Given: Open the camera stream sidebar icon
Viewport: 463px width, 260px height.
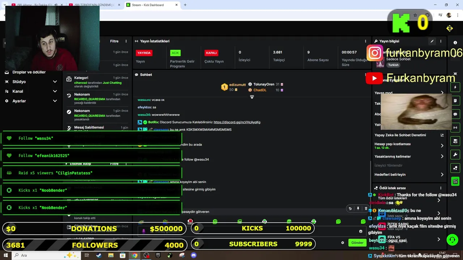Looking at the screenshot, I should point(455,141).
